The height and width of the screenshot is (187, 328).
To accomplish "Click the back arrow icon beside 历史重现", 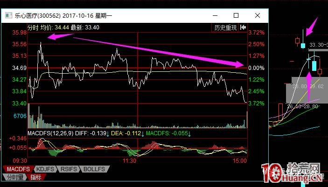I will (243, 28).
